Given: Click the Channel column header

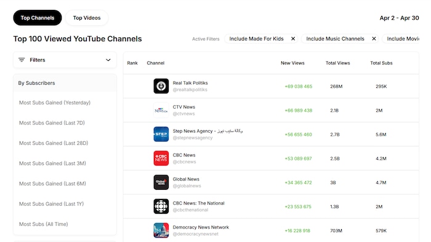Looking at the screenshot, I should 155,63.
